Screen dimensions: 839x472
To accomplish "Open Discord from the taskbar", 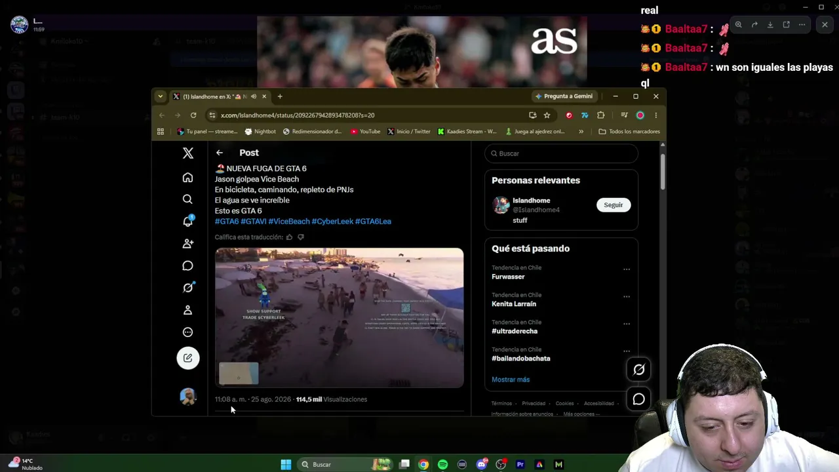I will (x=482, y=465).
